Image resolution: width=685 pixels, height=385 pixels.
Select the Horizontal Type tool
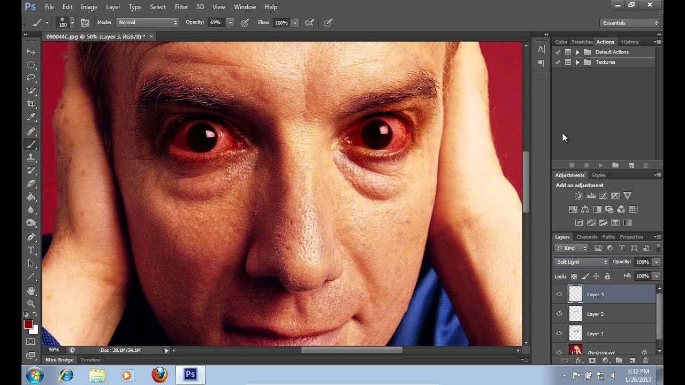(31, 250)
